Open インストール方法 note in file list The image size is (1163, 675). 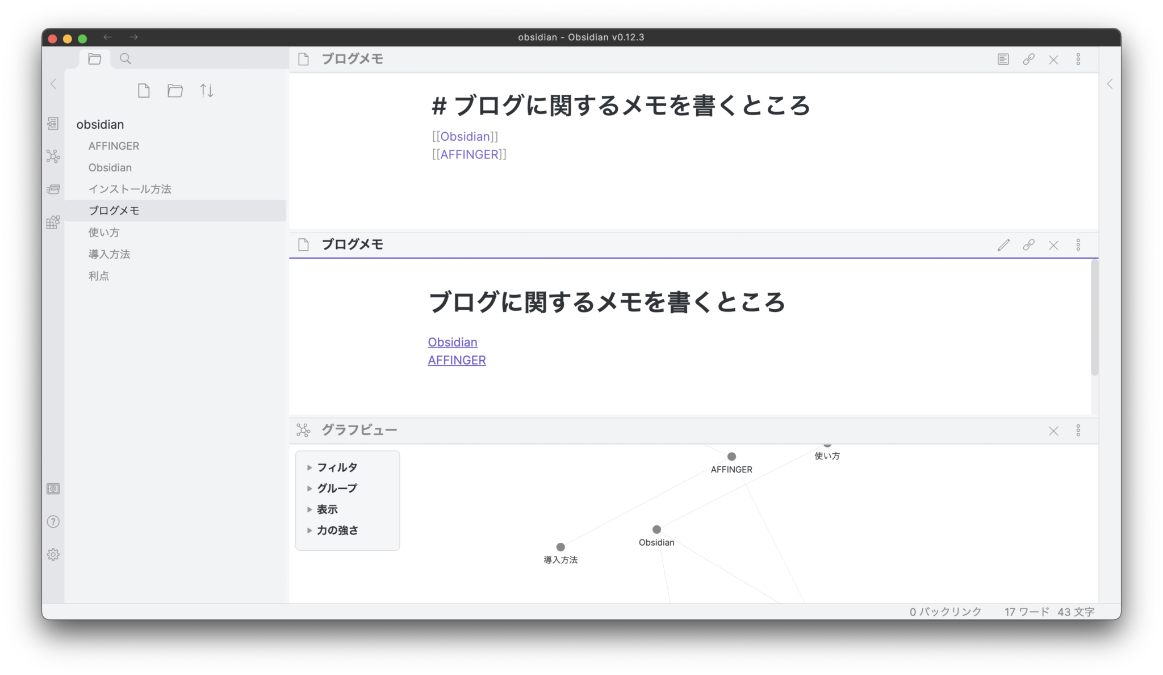(129, 189)
